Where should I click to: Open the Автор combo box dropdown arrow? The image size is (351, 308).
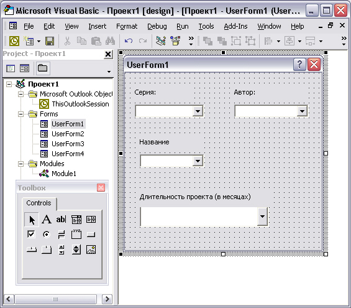[302, 111]
